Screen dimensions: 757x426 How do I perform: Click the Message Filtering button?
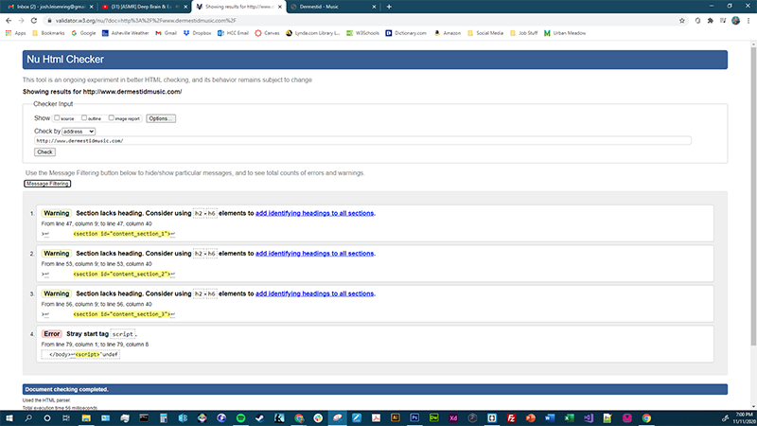click(47, 184)
